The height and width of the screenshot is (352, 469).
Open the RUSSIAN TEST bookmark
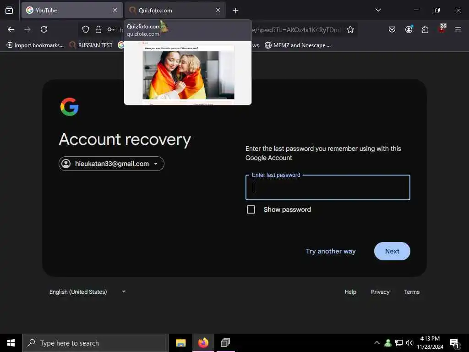[91, 45]
